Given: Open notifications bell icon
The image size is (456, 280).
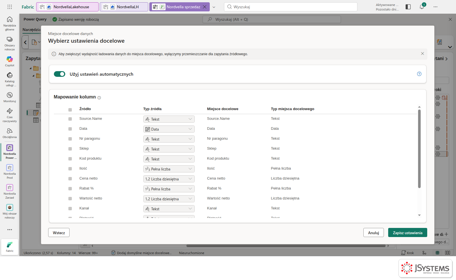Looking at the screenshot, I should coord(422,7).
